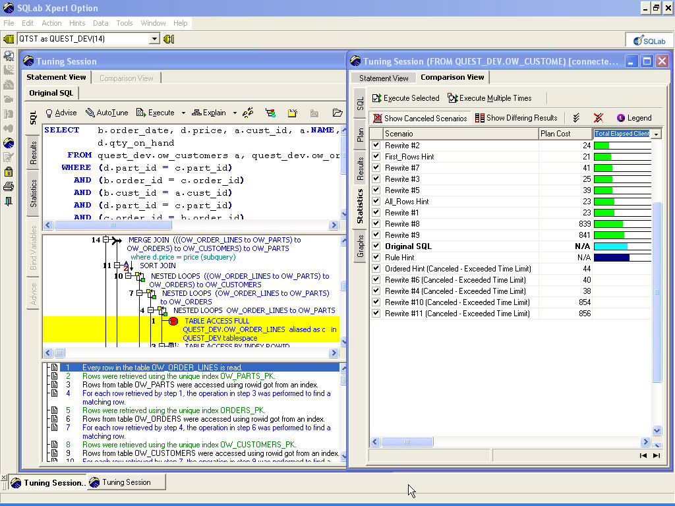Click the yellow notepad icon in the SQL toolbar
This screenshot has width=675, height=506.
[293, 113]
